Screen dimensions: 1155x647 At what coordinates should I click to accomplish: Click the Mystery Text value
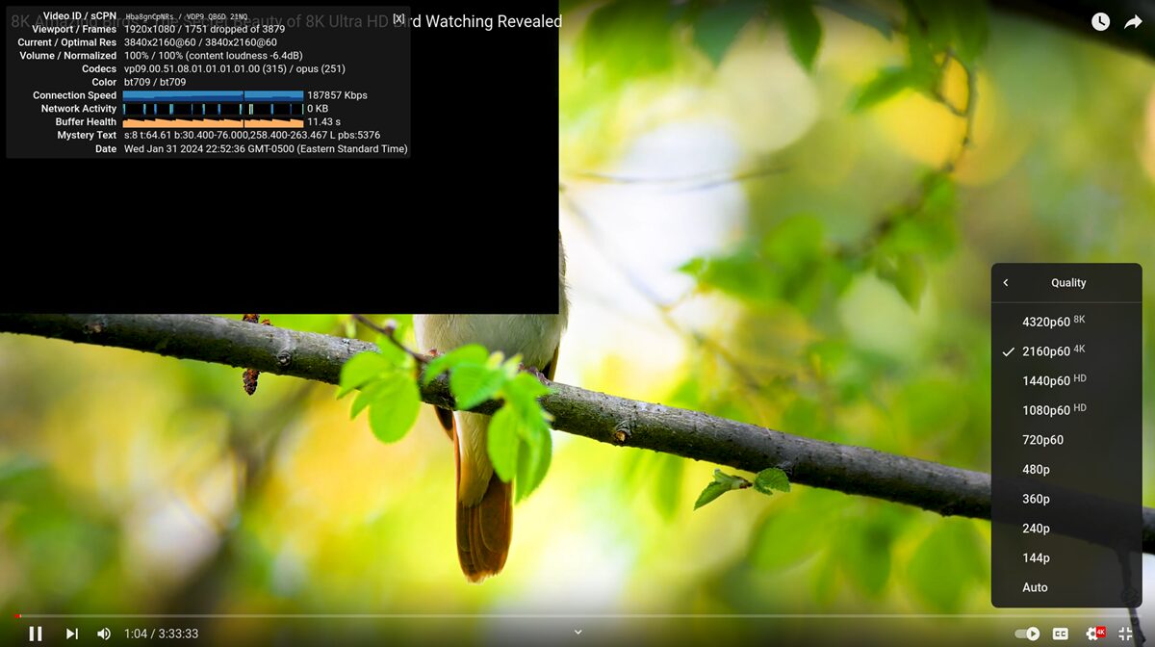[x=252, y=136]
